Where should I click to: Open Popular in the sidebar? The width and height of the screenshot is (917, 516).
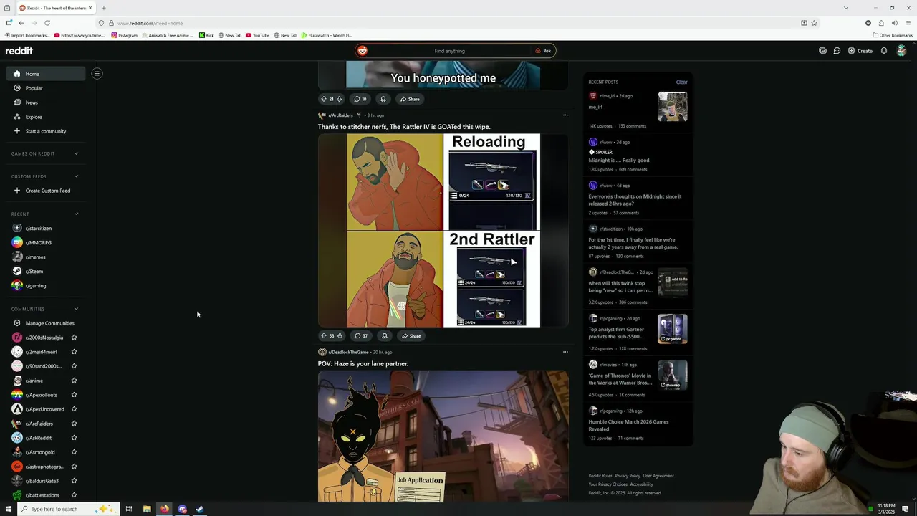click(46, 88)
